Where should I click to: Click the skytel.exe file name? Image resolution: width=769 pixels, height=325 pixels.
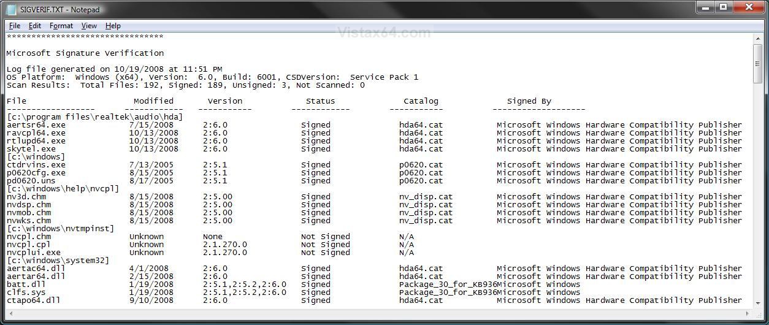coord(31,149)
